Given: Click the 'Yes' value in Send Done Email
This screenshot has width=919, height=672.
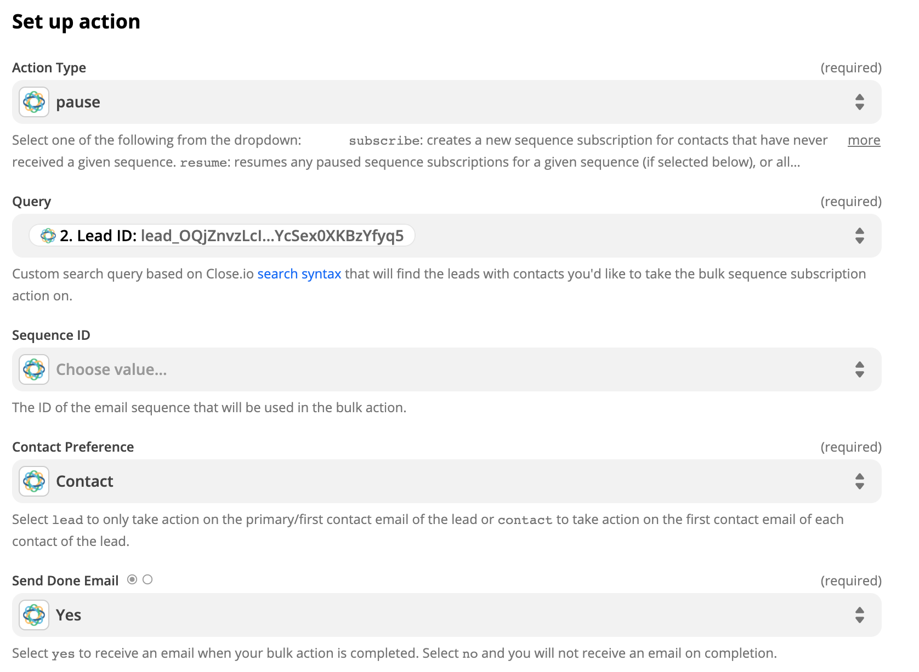Looking at the screenshot, I should [69, 615].
